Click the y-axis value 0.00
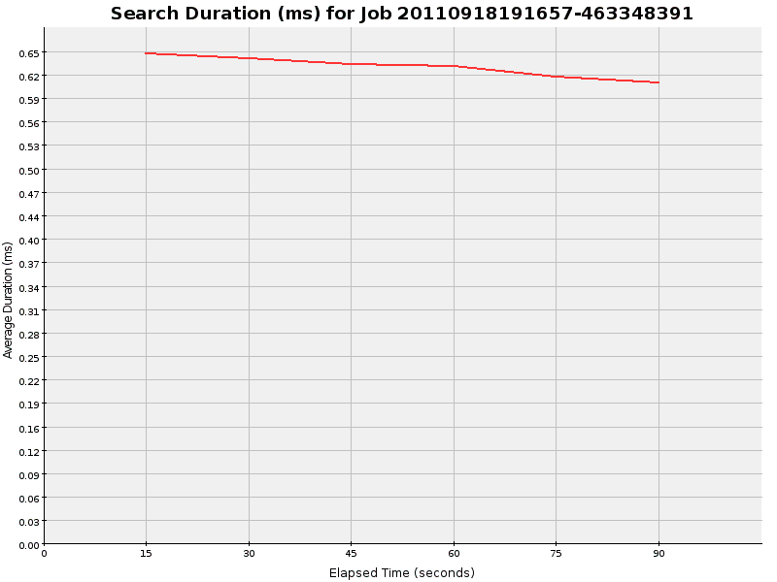Viewport: 777px width, 582px height. pos(29,546)
